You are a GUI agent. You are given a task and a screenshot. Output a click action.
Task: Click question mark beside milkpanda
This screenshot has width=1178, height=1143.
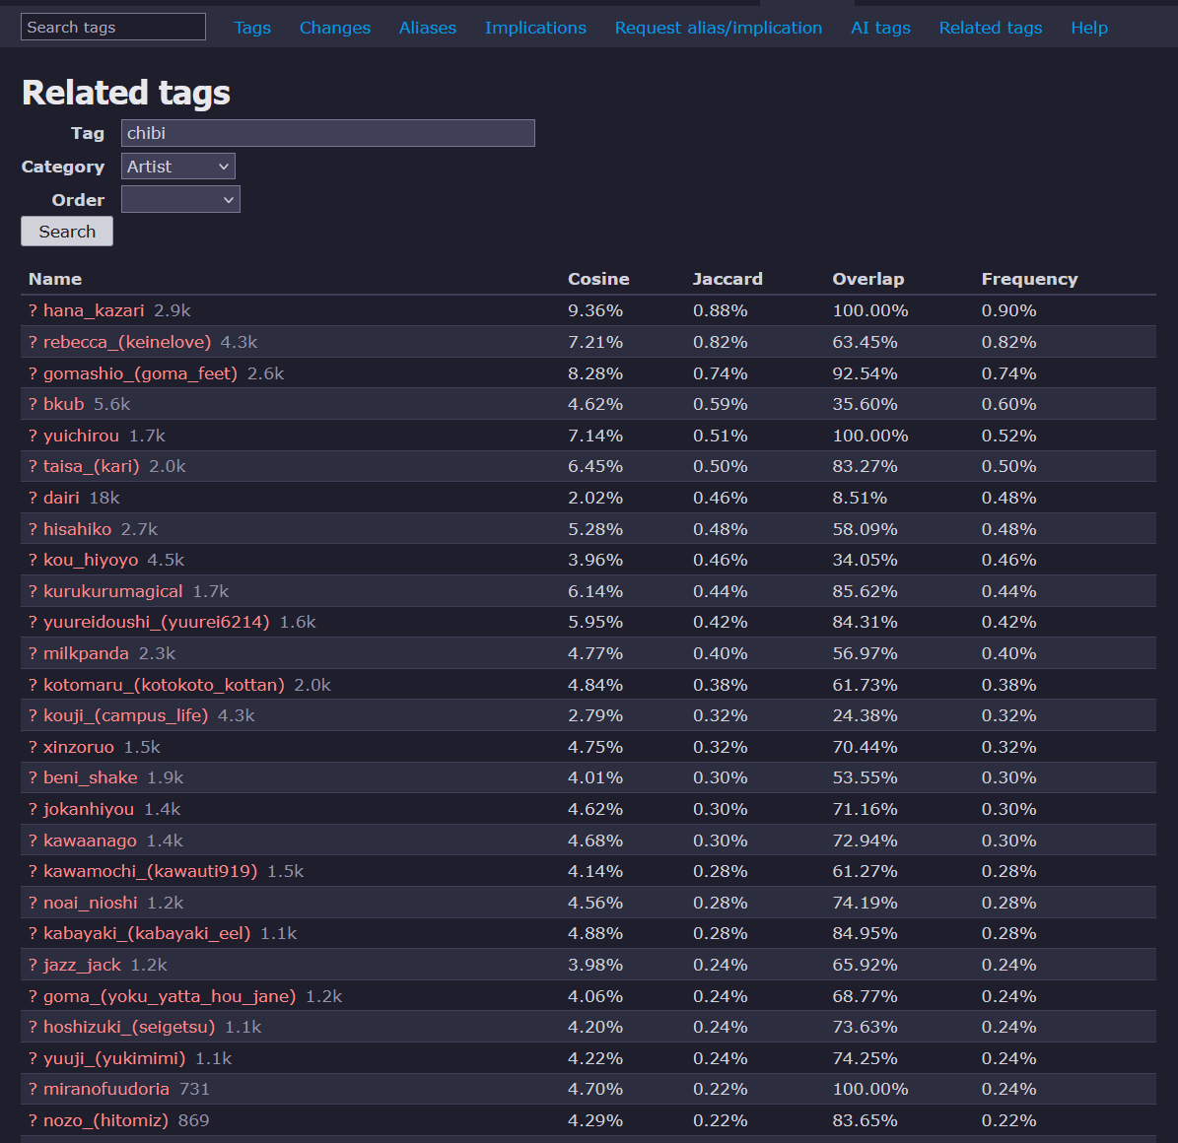pyautogui.click(x=33, y=654)
